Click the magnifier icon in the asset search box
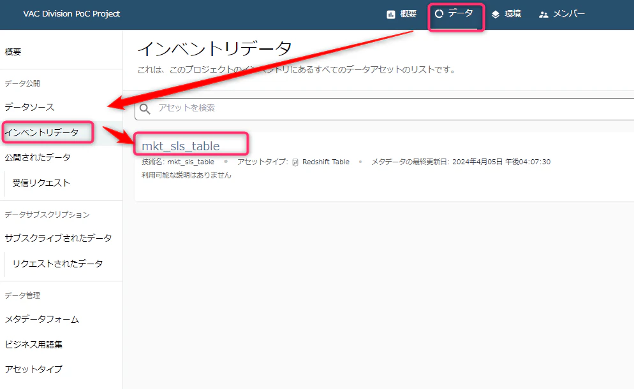 tap(145, 108)
